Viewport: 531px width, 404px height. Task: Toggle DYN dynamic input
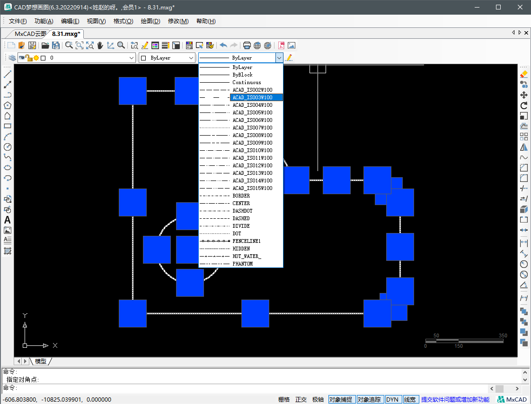(392, 400)
